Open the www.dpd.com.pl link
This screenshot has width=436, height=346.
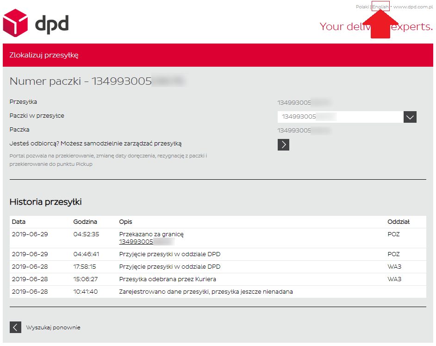[x=412, y=7]
